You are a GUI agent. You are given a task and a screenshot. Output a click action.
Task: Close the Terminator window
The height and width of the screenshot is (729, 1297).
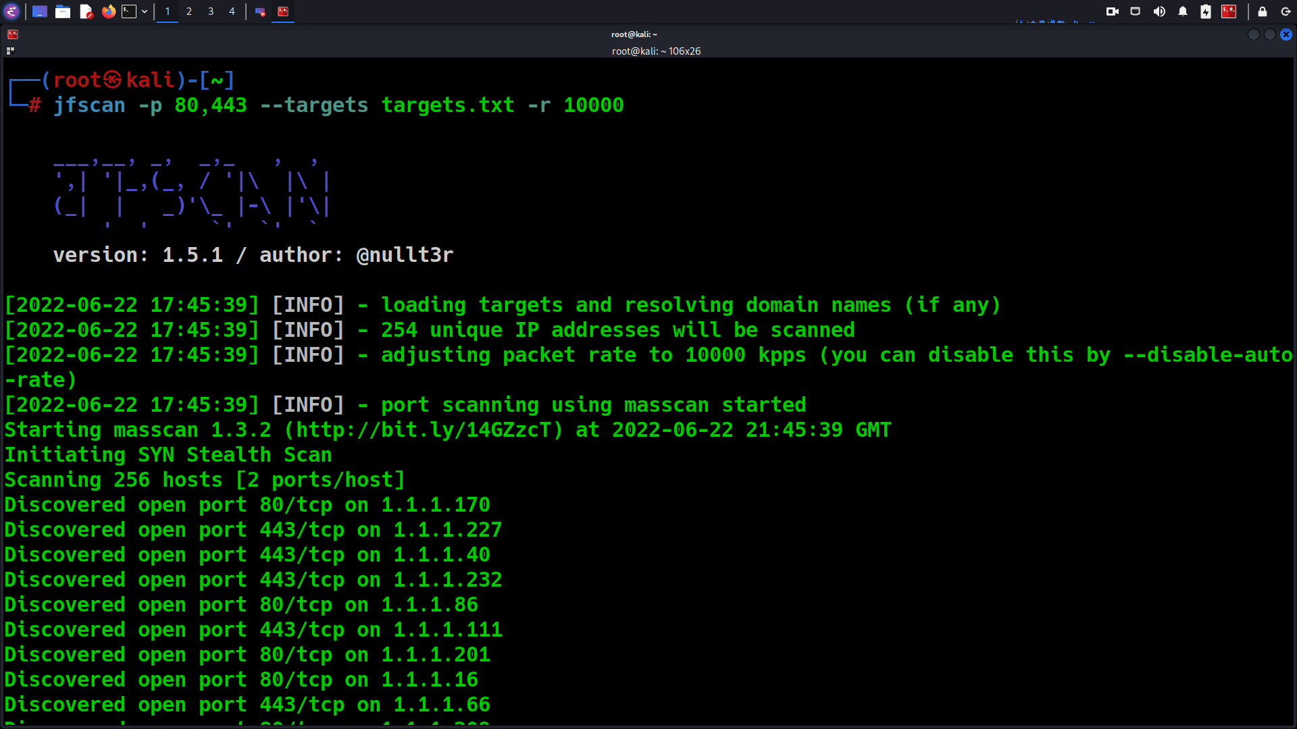[x=1286, y=34]
